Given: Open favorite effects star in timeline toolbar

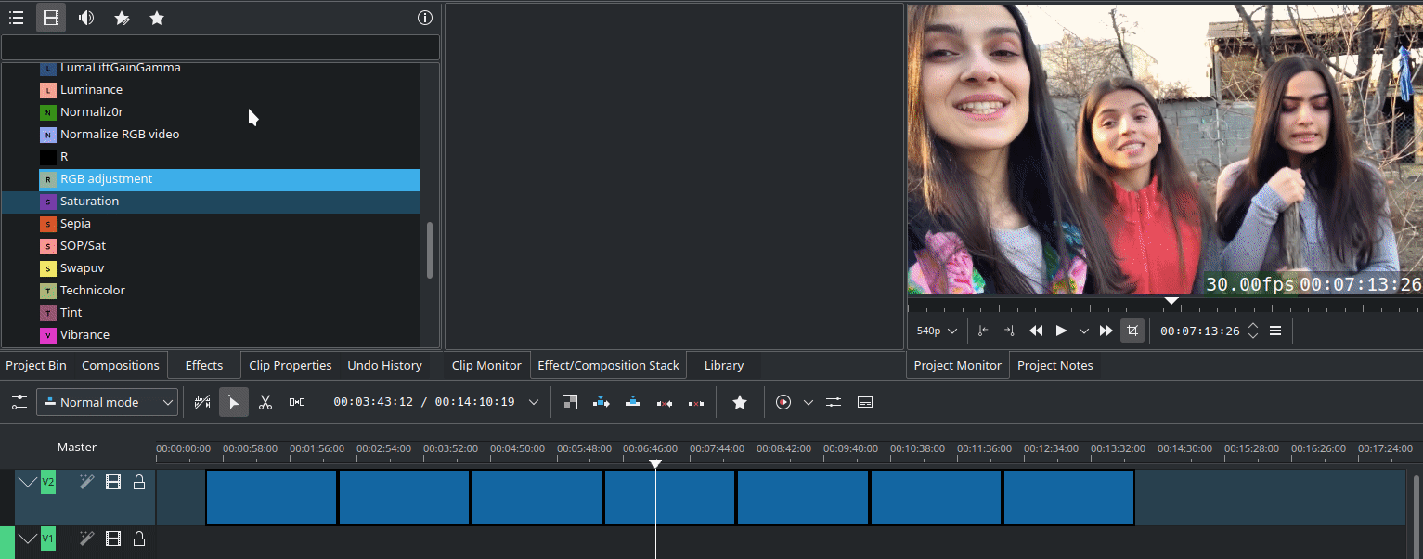Looking at the screenshot, I should click(740, 402).
